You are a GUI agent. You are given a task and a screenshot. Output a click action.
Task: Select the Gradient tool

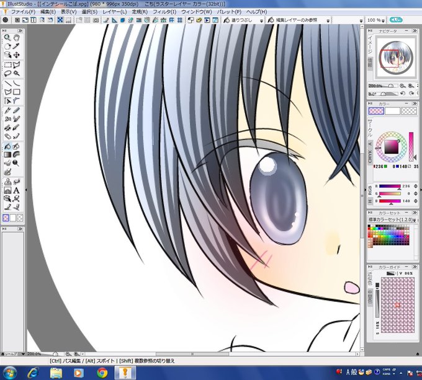[7, 155]
